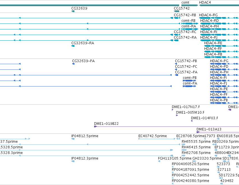Click the DME1-019B22 feature label
The width and height of the screenshot is (239, 185).
pyautogui.click(x=106, y=124)
